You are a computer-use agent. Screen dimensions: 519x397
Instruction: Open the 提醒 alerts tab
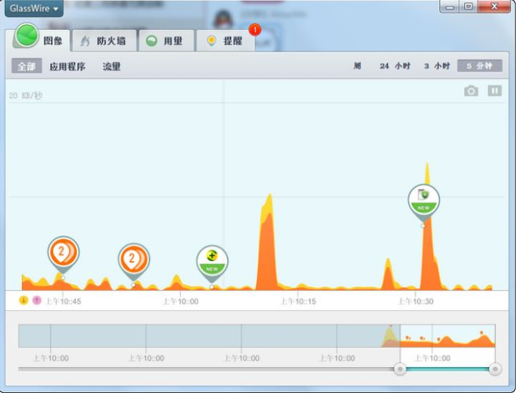[x=226, y=41]
